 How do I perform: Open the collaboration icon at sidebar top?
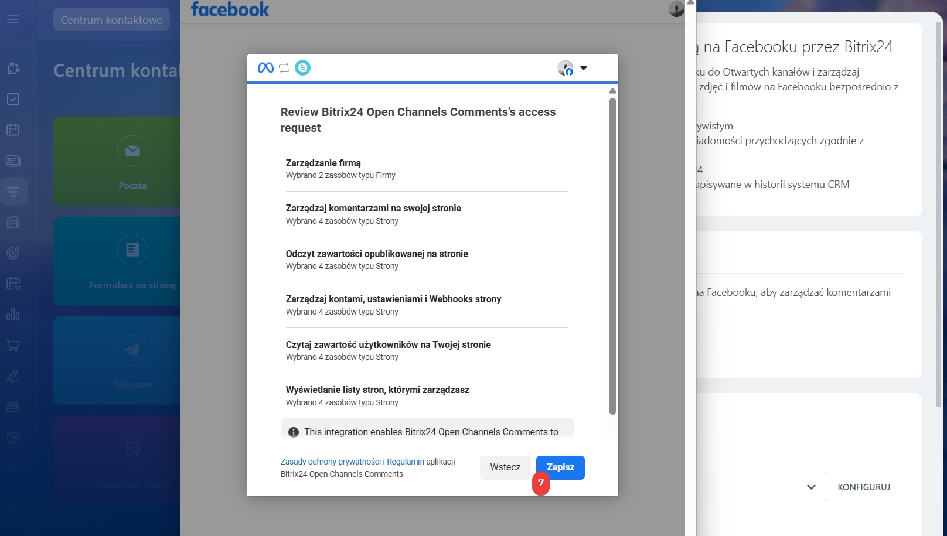pyautogui.click(x=13, y=69)
